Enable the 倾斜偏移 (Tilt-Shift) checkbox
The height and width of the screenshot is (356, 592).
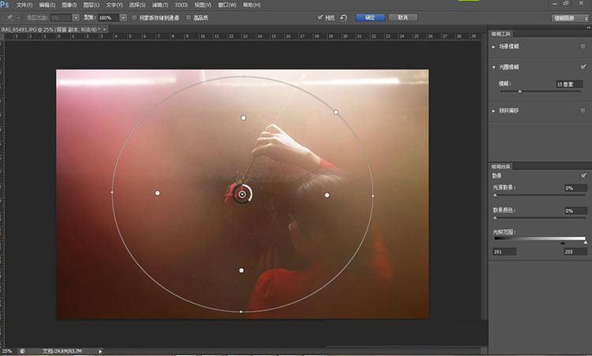pyautogui.click(x=583, y=111)
